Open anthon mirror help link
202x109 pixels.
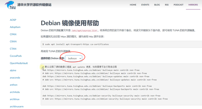tap(14, 85)
